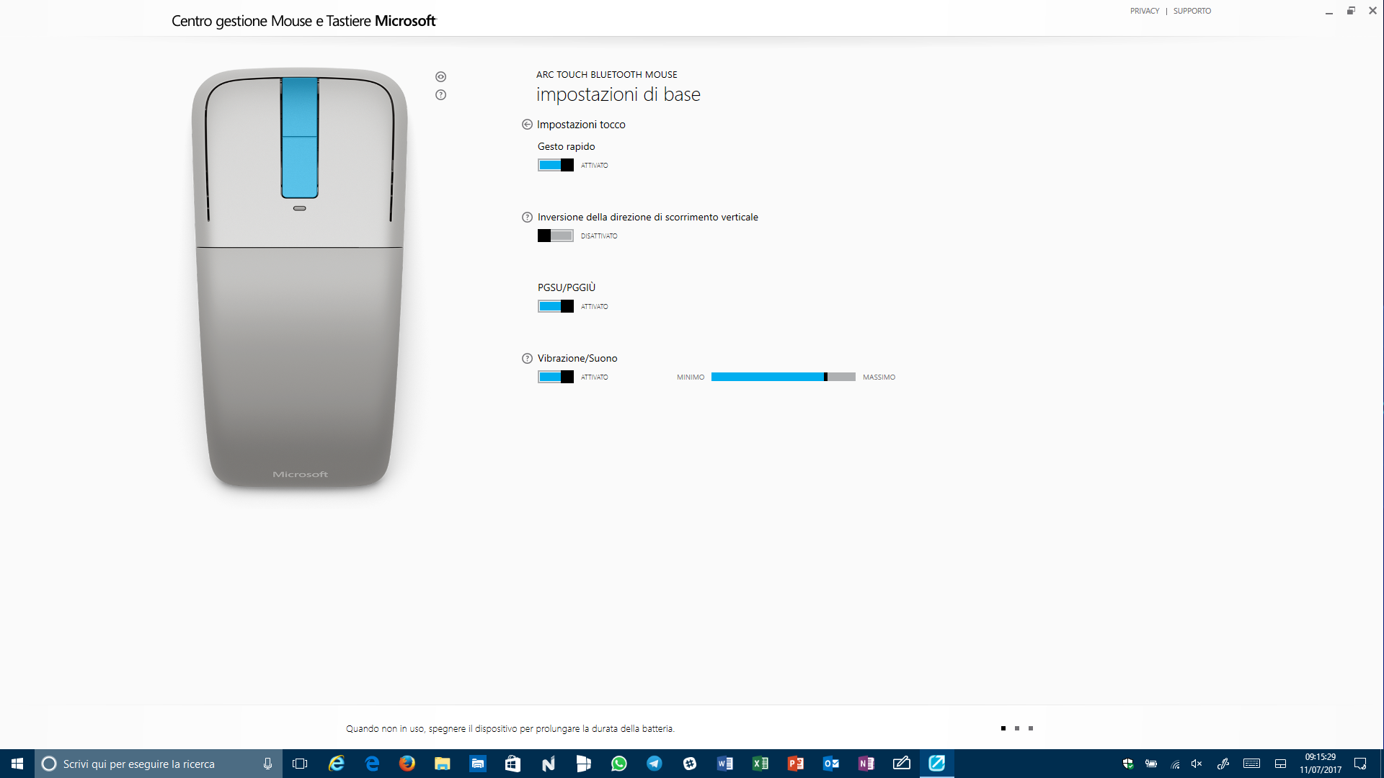Open the Windows Store taskbar icon
1384x778 pixels.
click(x=513, y=764)
